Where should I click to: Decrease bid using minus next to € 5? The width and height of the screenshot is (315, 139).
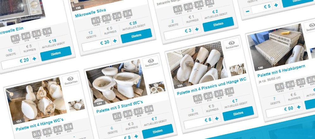pyautogui.click(x=248, y=11)
